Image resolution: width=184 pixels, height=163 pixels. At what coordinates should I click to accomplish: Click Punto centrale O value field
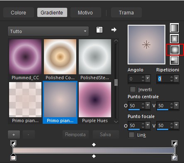pyautogui.click(x=135, y=106)
